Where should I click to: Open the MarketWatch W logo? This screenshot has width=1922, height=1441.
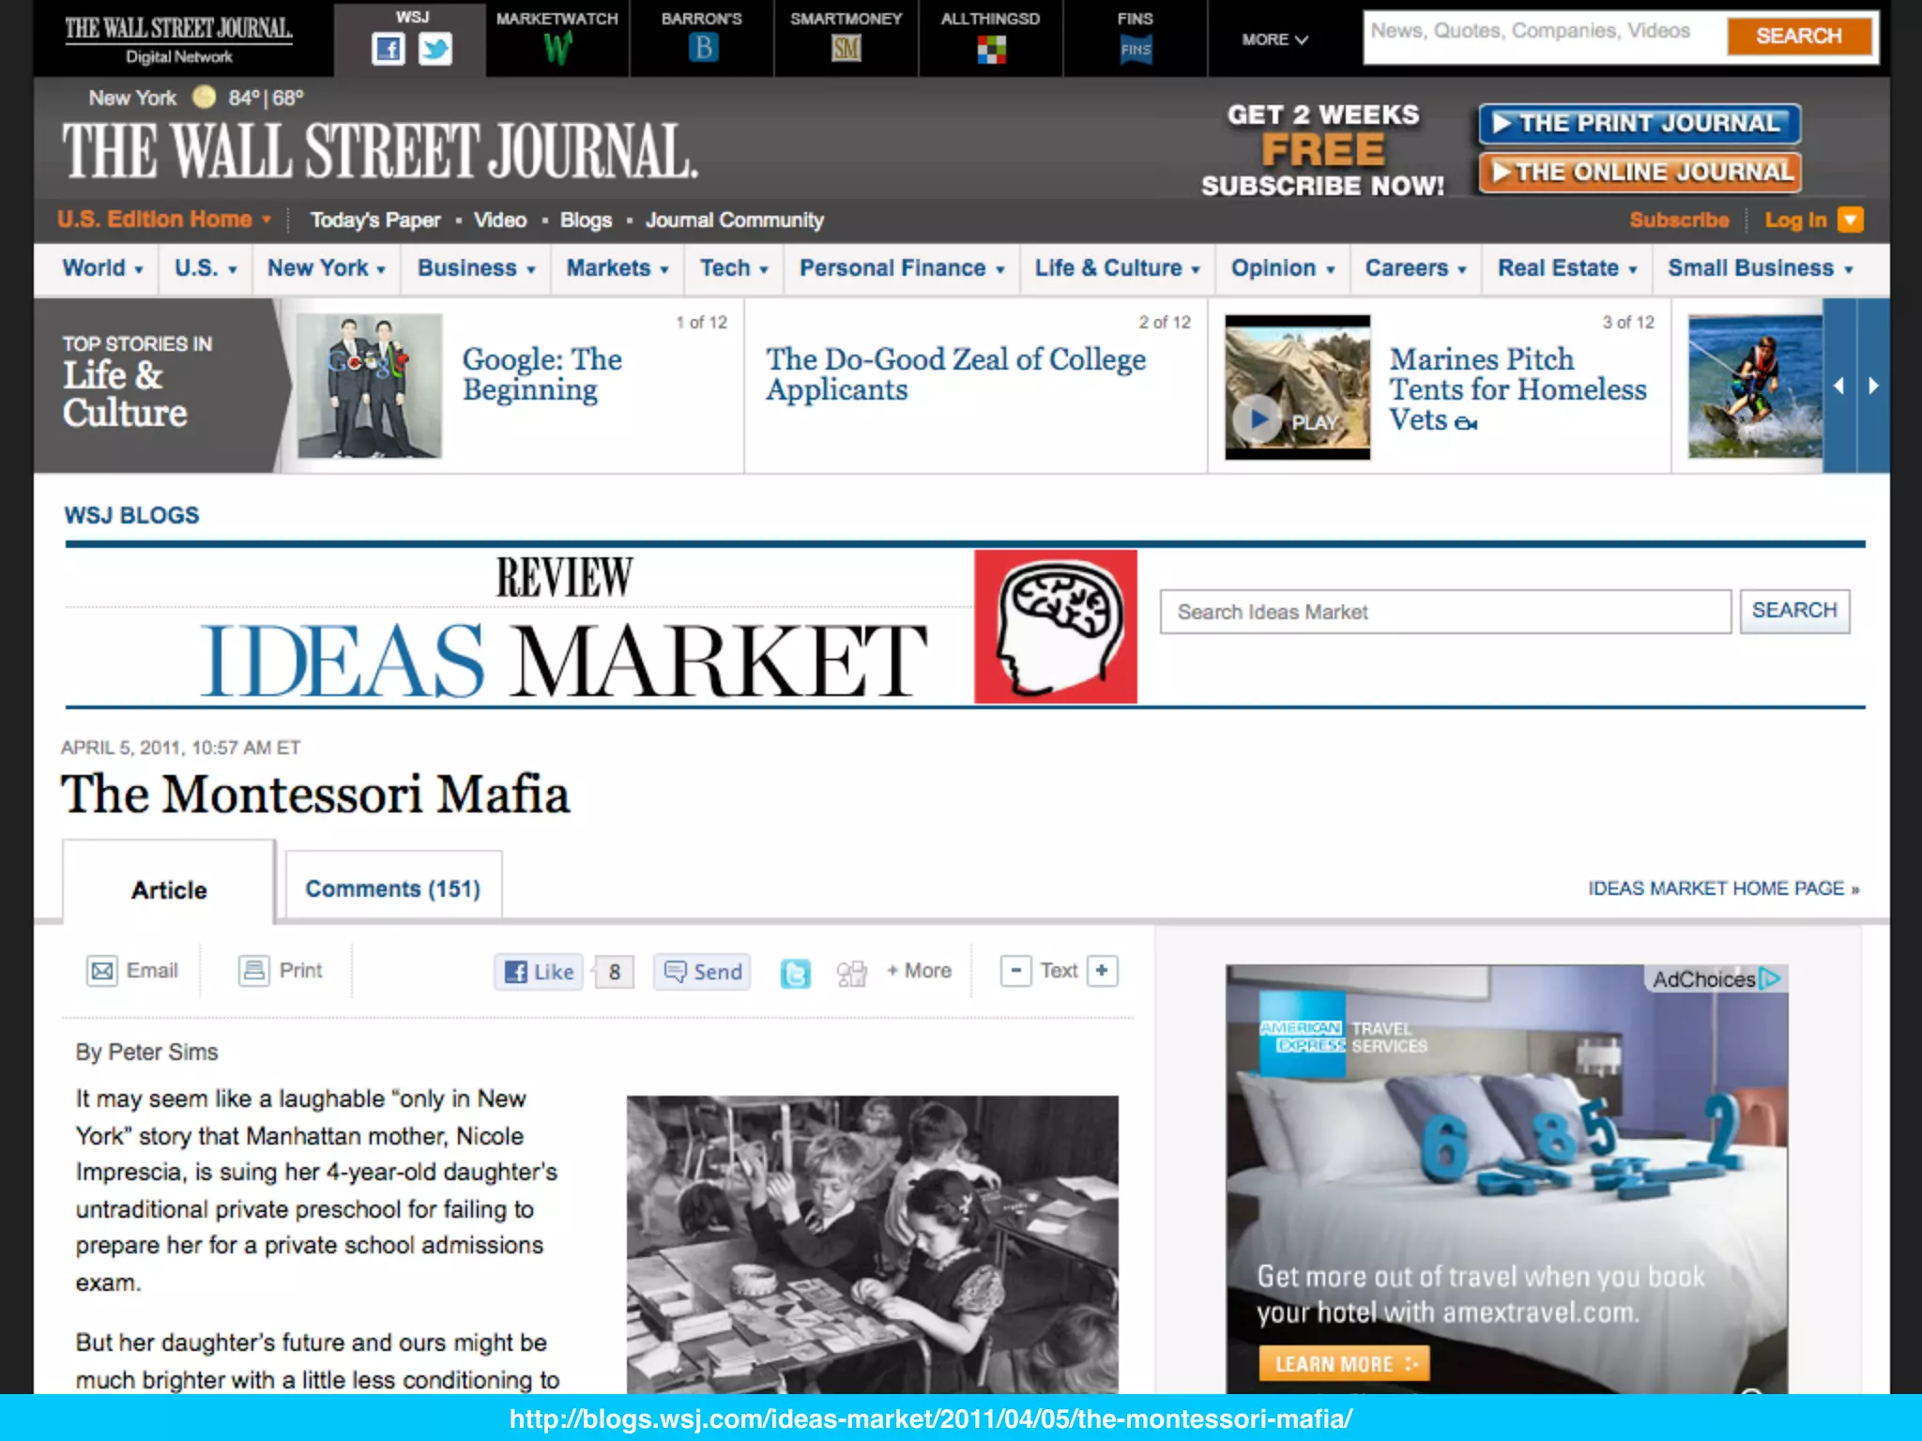pyautogui.click(x=557, y=48)
